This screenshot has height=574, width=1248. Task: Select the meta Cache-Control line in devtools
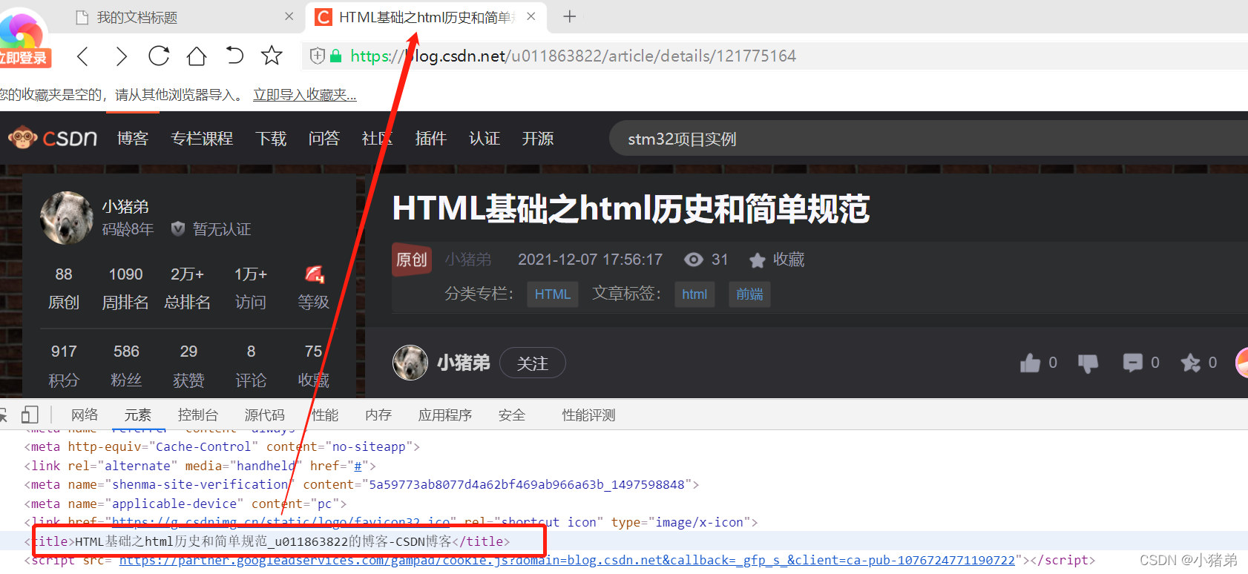click(222, 446)
